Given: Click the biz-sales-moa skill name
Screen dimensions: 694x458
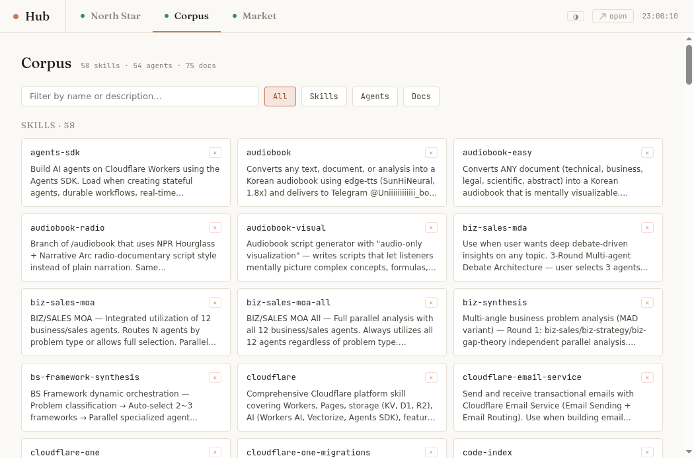Looking at the screenshot, I should (x=62, y=303).
